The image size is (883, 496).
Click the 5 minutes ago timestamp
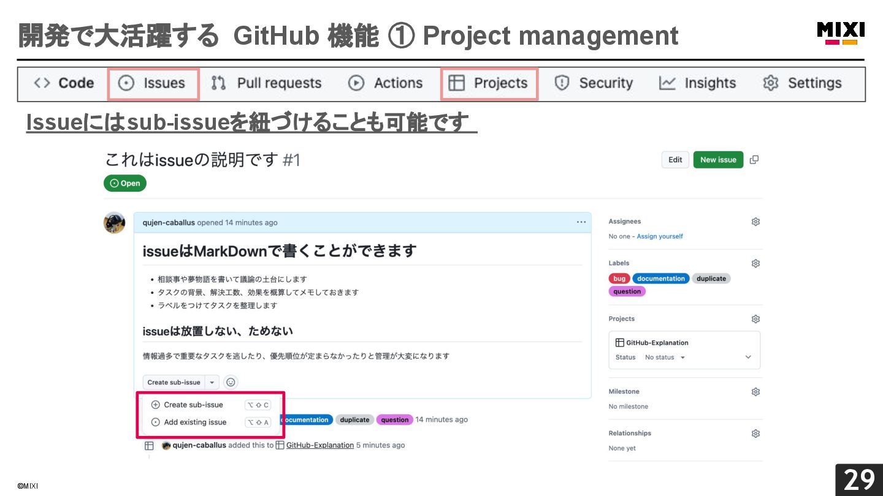381,445
